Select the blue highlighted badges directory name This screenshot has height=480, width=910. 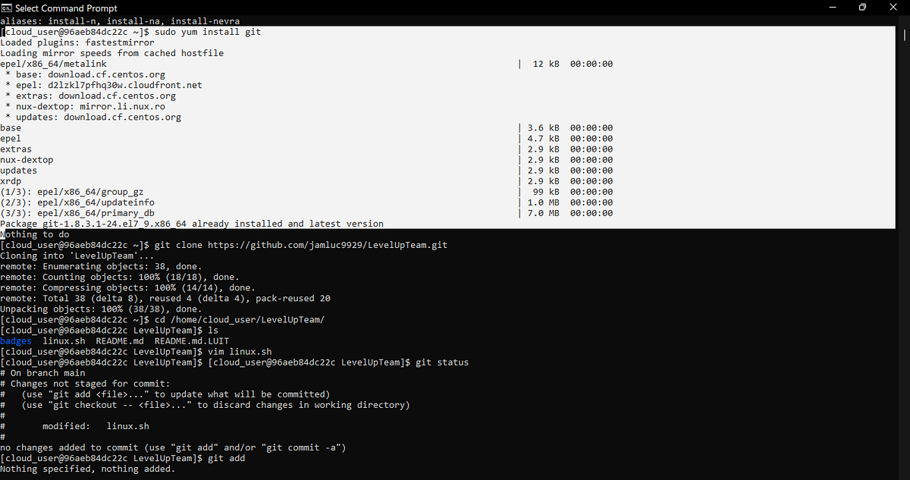(x=15, y=340)
